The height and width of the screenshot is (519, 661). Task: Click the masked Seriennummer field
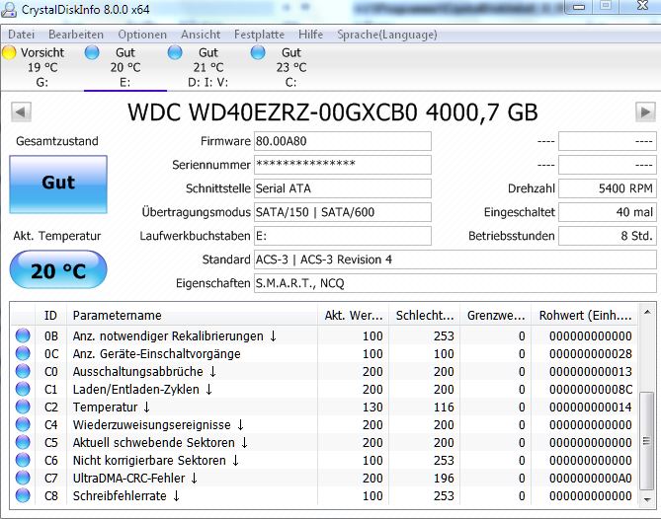coord(342,165)
